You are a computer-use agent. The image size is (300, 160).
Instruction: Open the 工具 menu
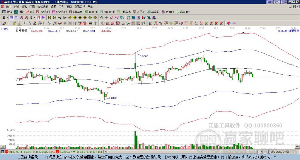pos(61,7)
